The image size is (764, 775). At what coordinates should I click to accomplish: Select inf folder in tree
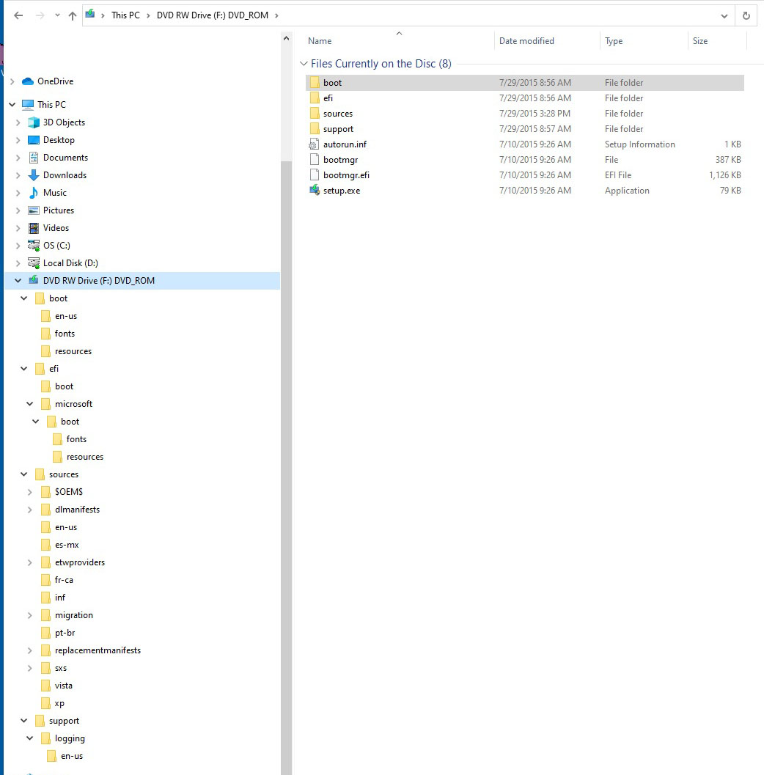coord(60,598)
